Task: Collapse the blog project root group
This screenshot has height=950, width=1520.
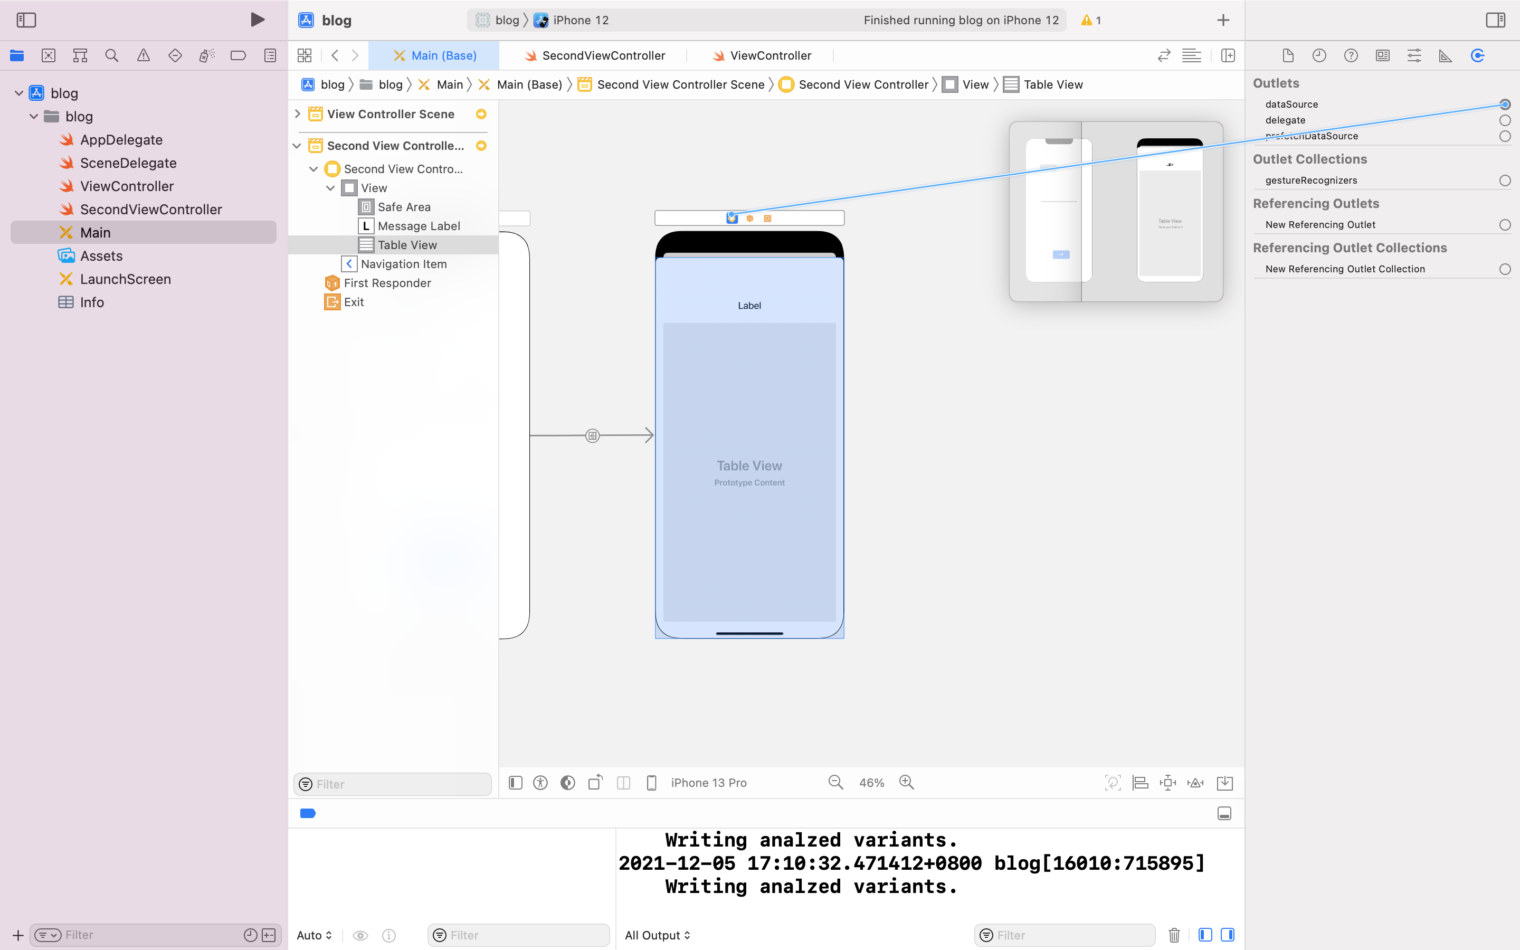Action: 19,93
